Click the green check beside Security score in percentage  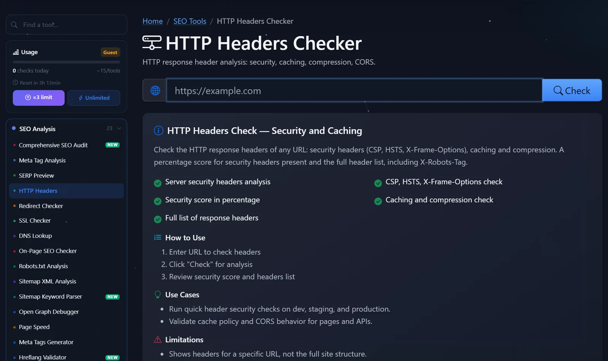click(158, 201)
